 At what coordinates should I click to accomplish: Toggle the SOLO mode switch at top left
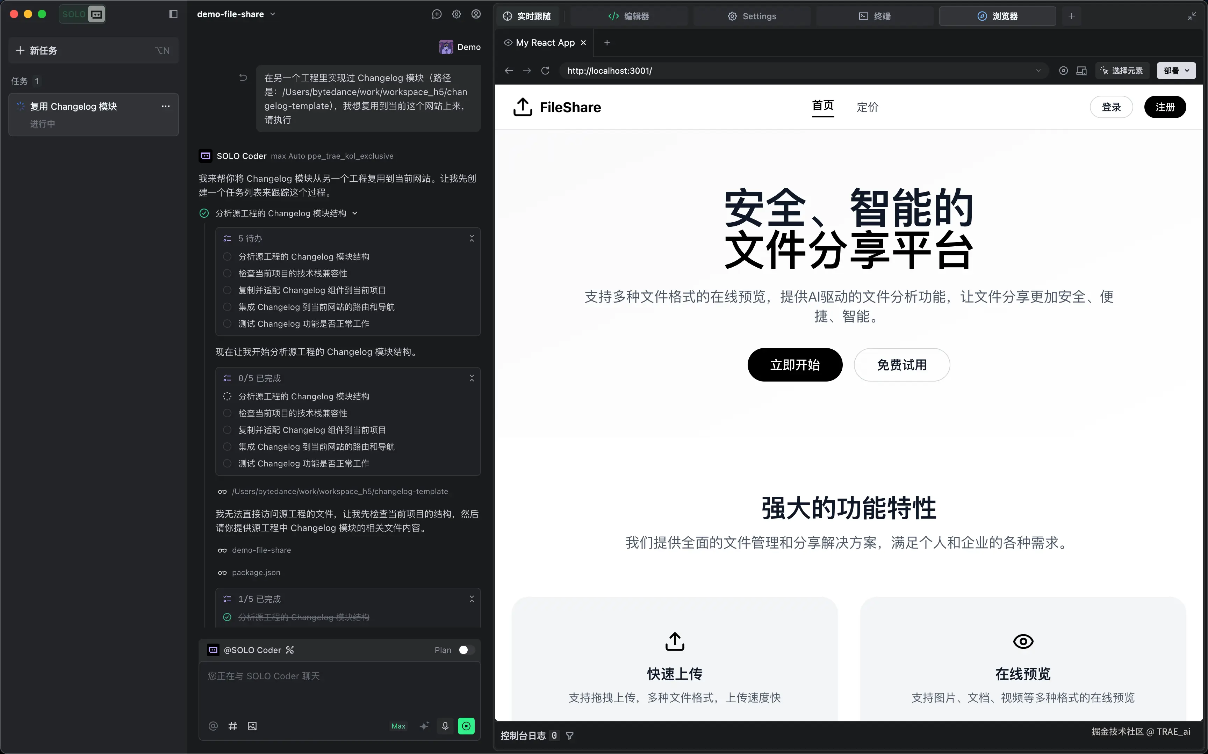(82, 14)
